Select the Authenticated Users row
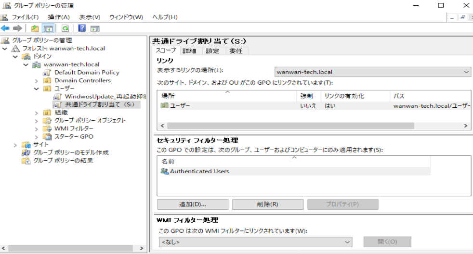473x254 pixels. point(294,171)
